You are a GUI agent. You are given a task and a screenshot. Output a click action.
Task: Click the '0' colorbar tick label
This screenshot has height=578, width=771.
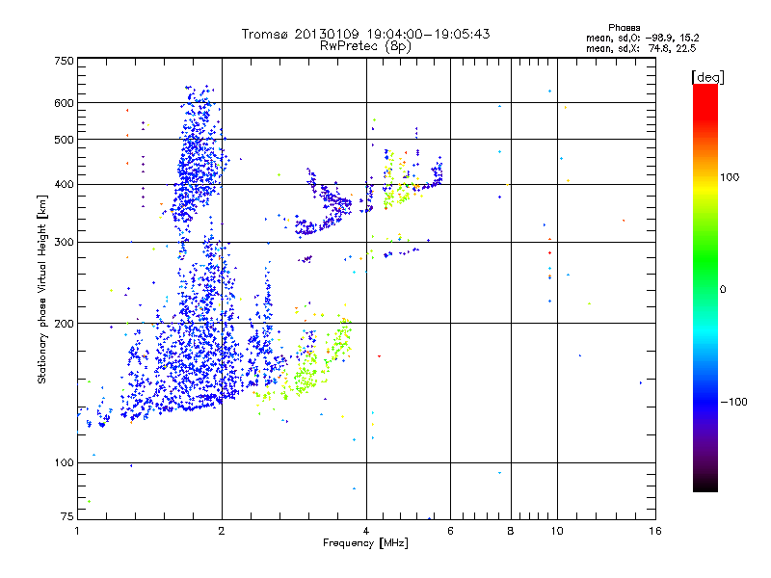point(722,290)
